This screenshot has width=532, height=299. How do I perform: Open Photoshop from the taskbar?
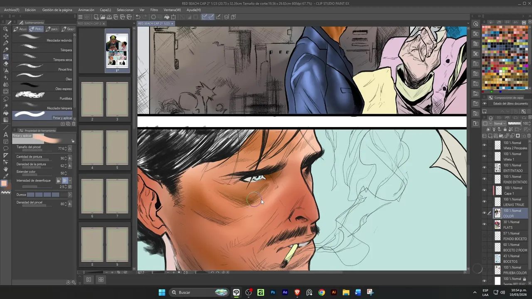click(273, 292)
